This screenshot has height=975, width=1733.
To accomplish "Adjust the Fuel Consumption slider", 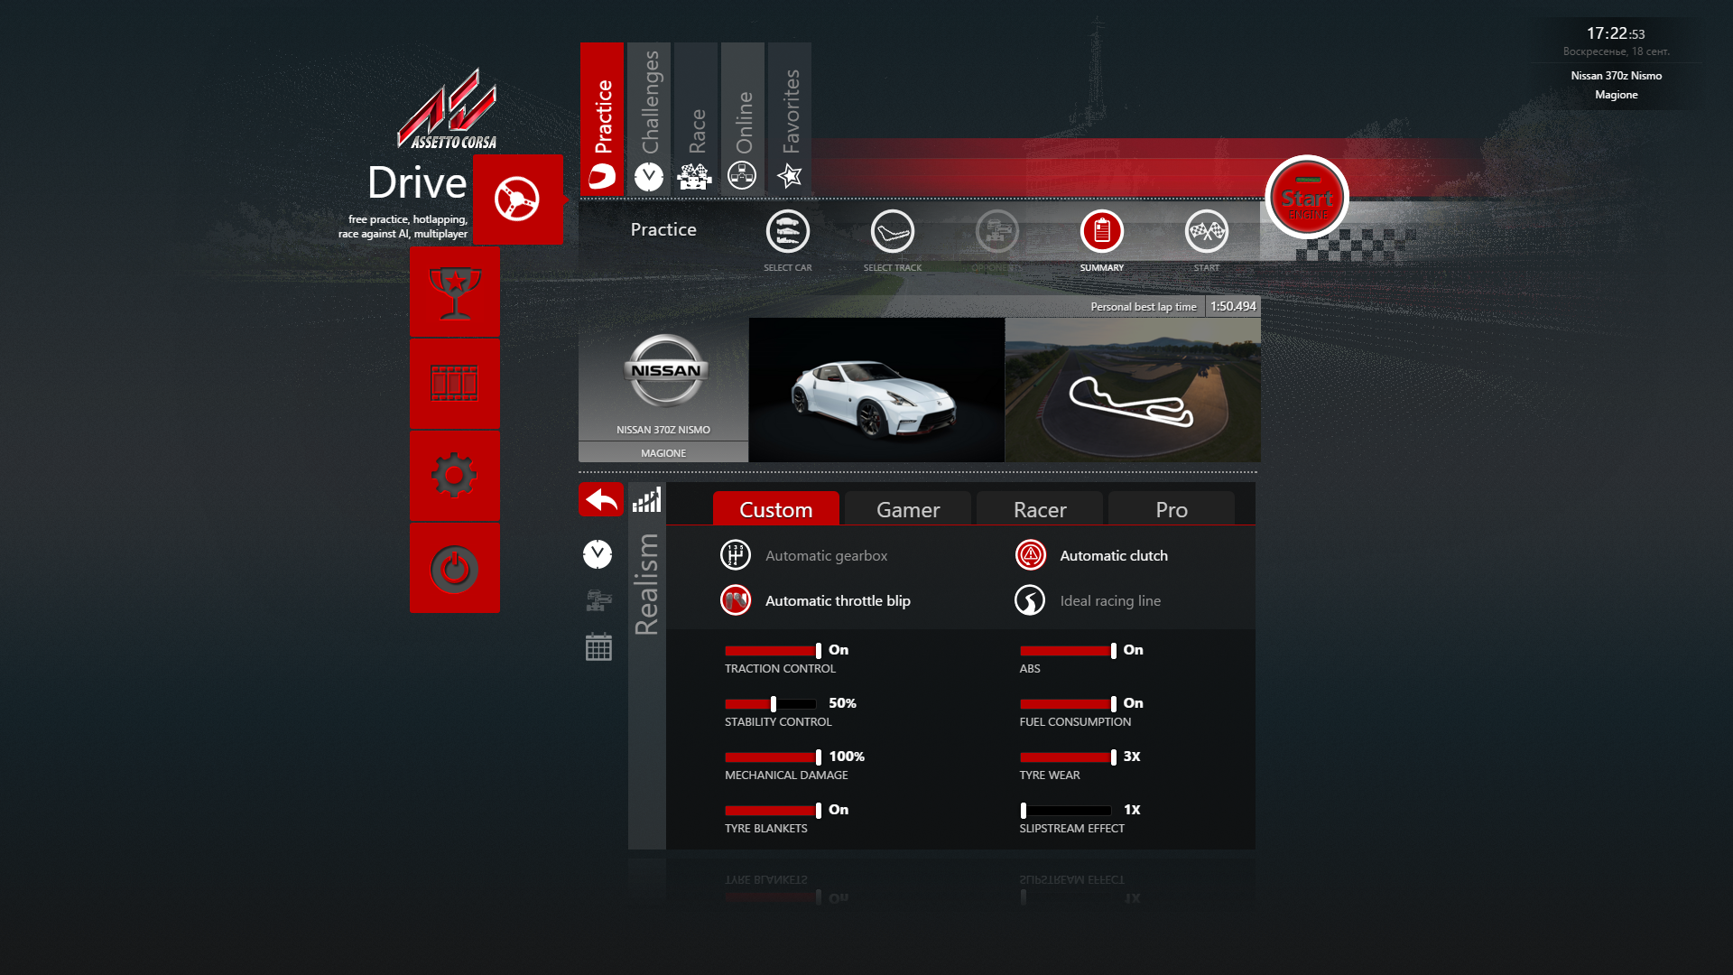I will [x=1068, y=704].
